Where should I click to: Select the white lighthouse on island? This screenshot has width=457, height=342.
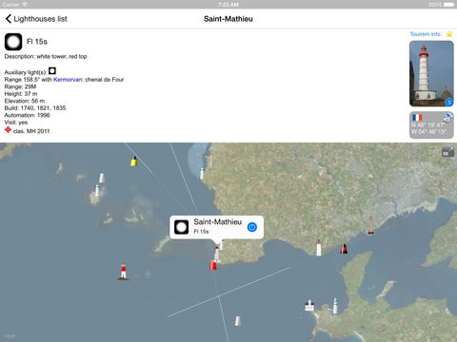pos(97,191)
